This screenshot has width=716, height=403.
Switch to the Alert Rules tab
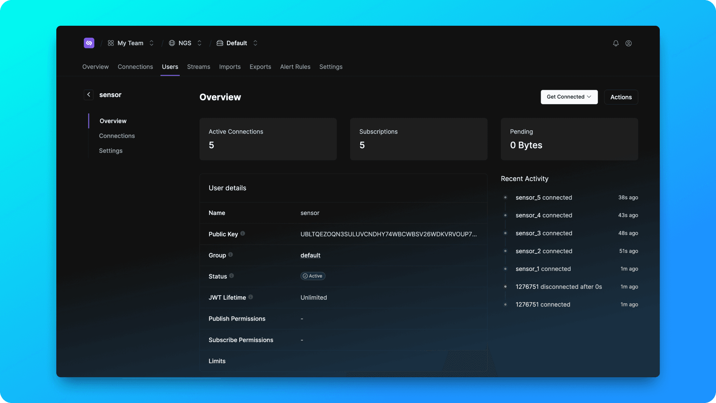coord(295,67)
